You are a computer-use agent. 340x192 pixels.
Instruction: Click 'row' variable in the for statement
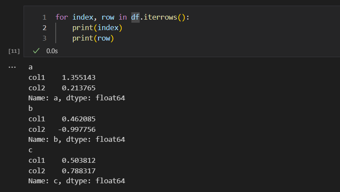pos(108,17)
